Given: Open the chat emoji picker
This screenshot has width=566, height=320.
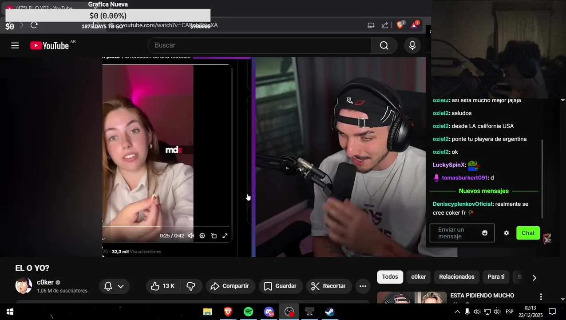Looking at the screenshot, I should coord(485,233).
